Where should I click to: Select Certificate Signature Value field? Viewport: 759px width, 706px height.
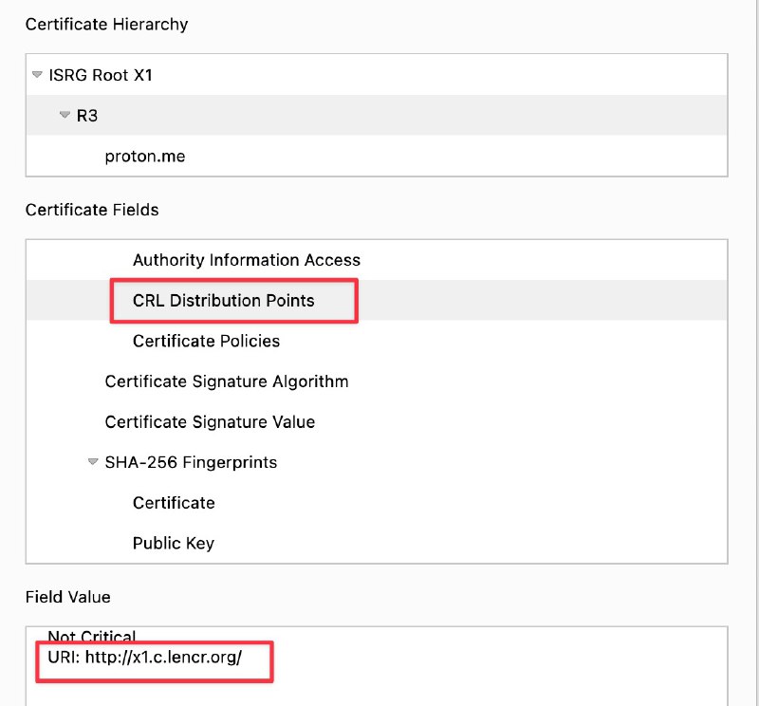(x=210, y=422)
